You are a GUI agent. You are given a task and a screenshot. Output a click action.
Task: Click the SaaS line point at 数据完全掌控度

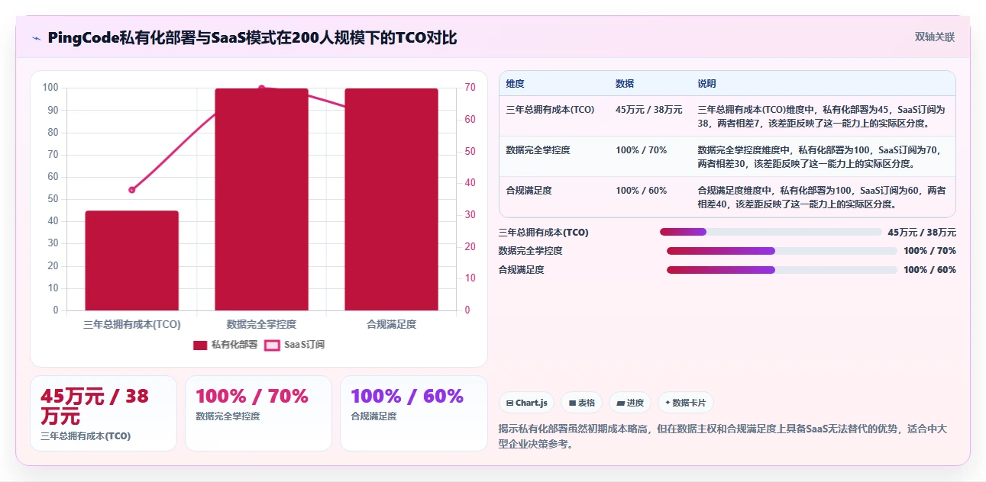pyautogui.click(x=261, y=88)
